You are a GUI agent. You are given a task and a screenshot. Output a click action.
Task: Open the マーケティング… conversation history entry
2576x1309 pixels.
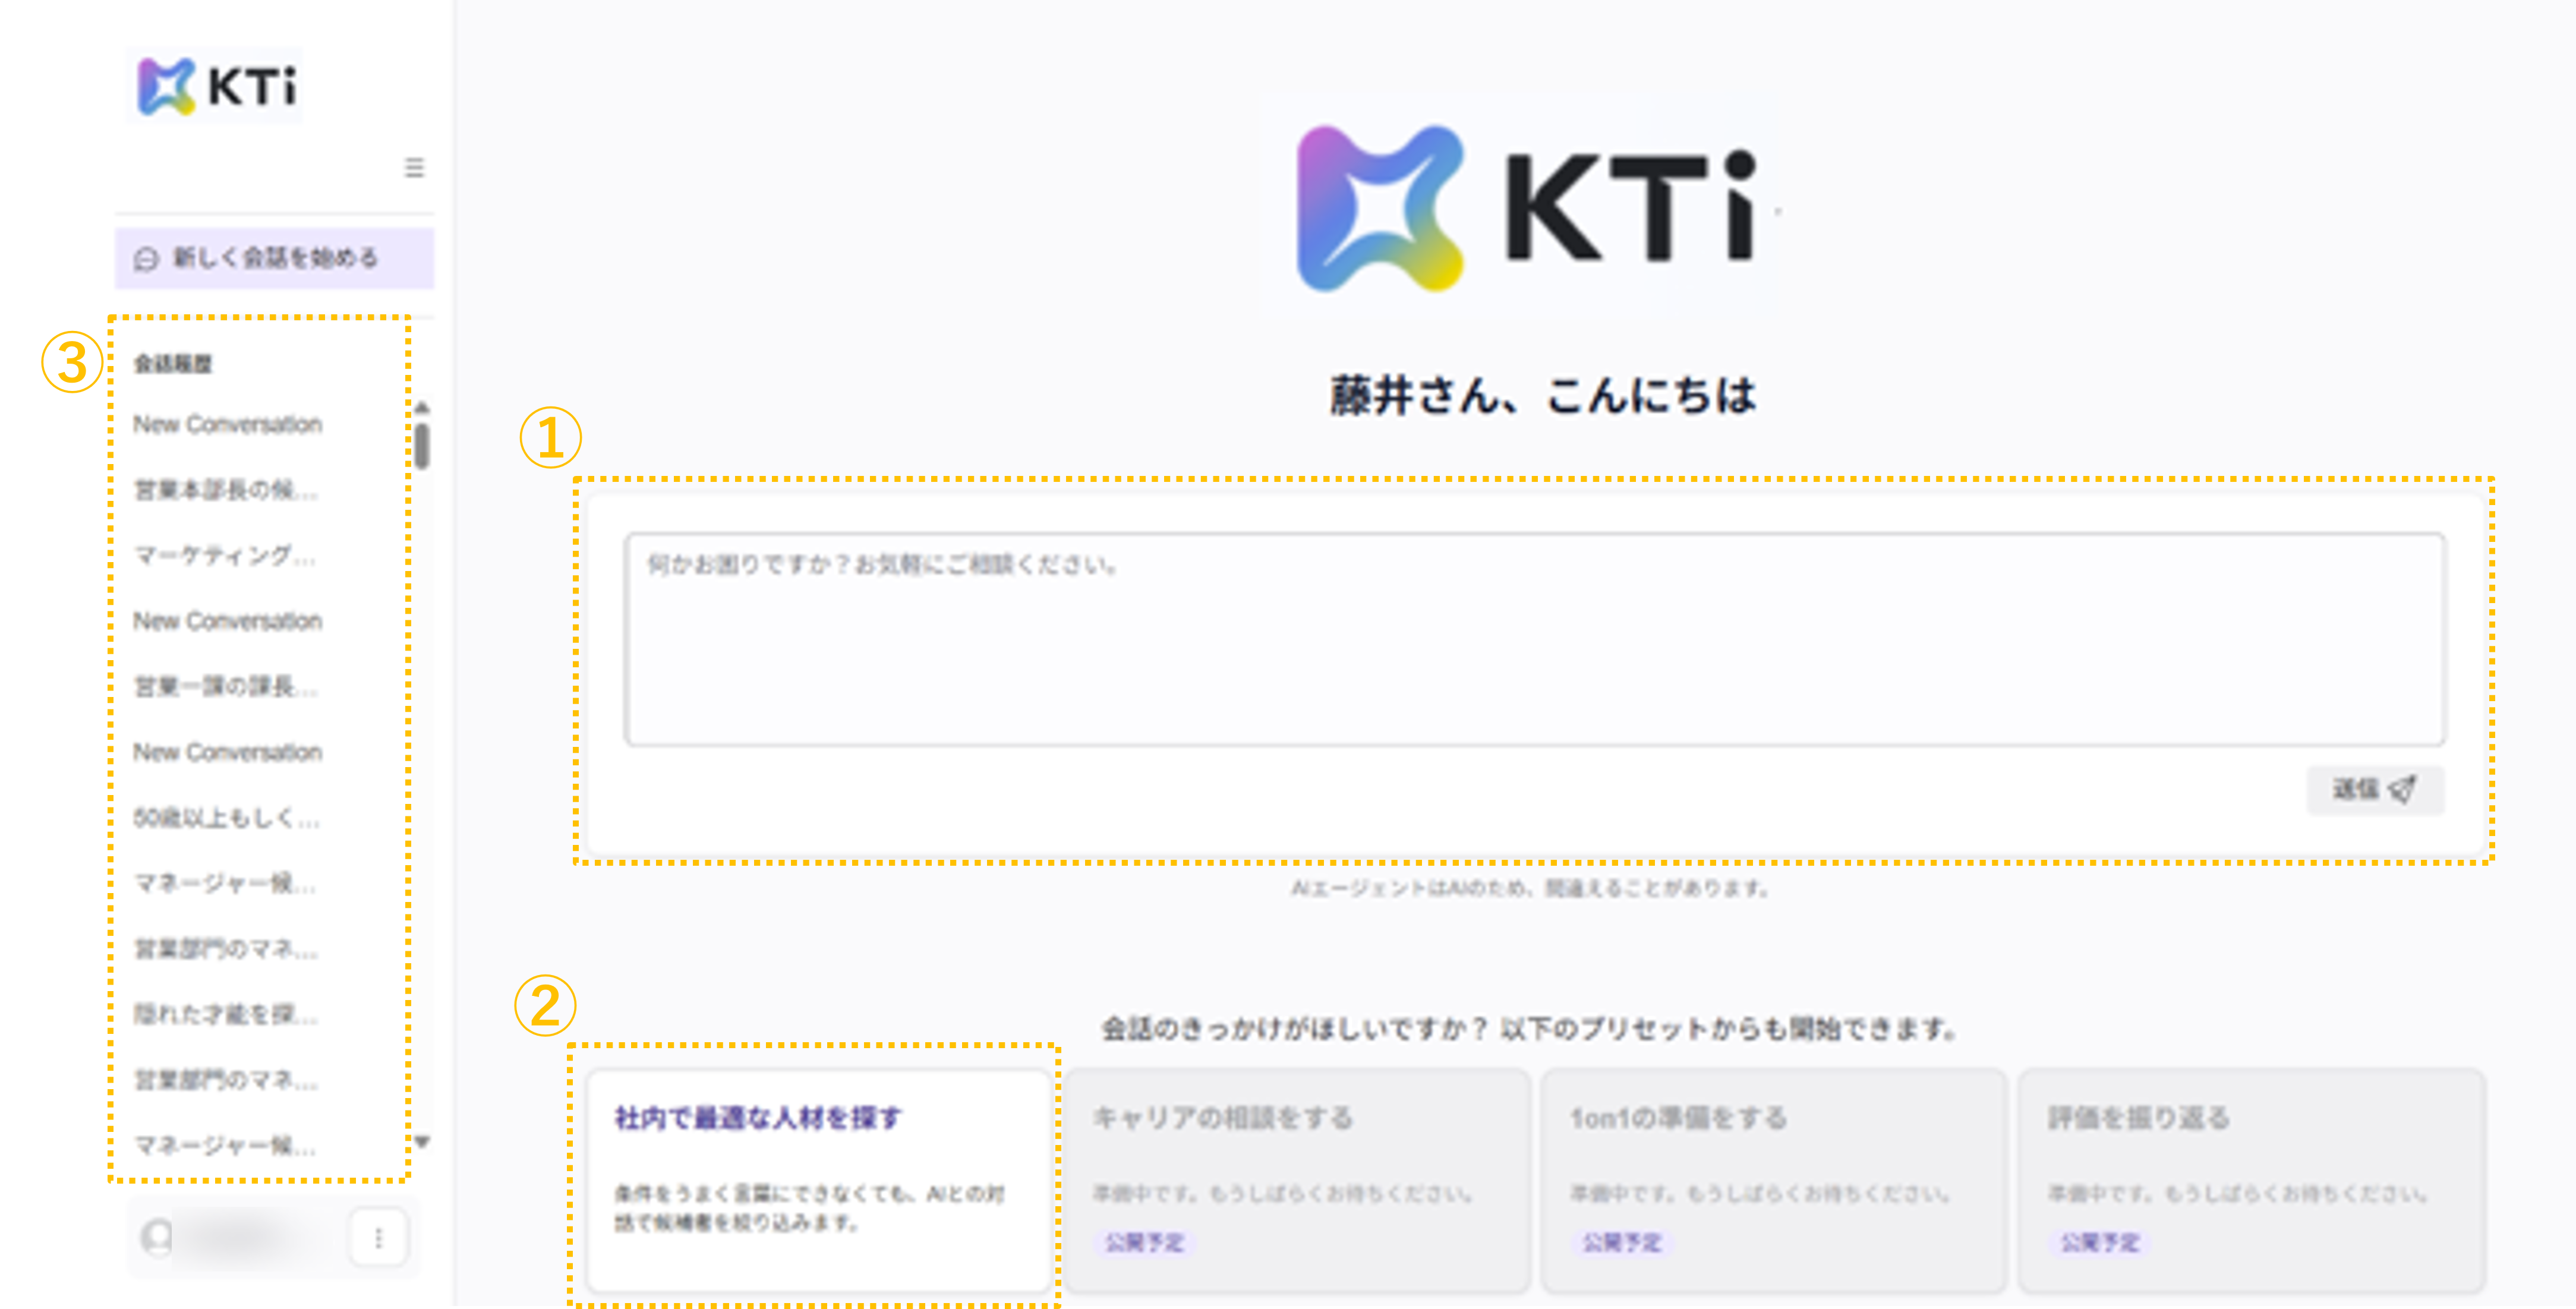[225, 555]
